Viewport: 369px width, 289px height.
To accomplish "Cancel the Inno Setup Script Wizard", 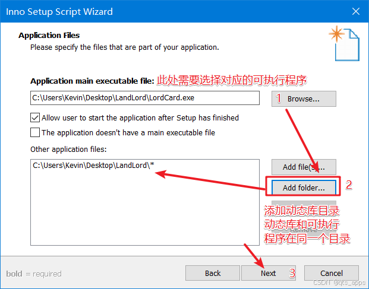I will coord(332,273).
